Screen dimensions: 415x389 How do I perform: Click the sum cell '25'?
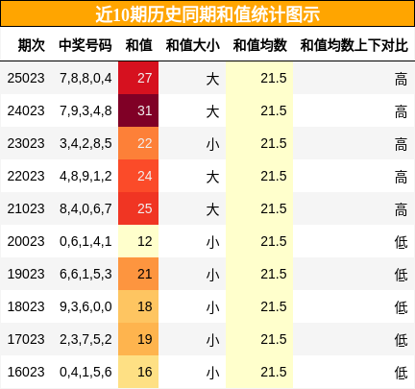click(138, 208)
